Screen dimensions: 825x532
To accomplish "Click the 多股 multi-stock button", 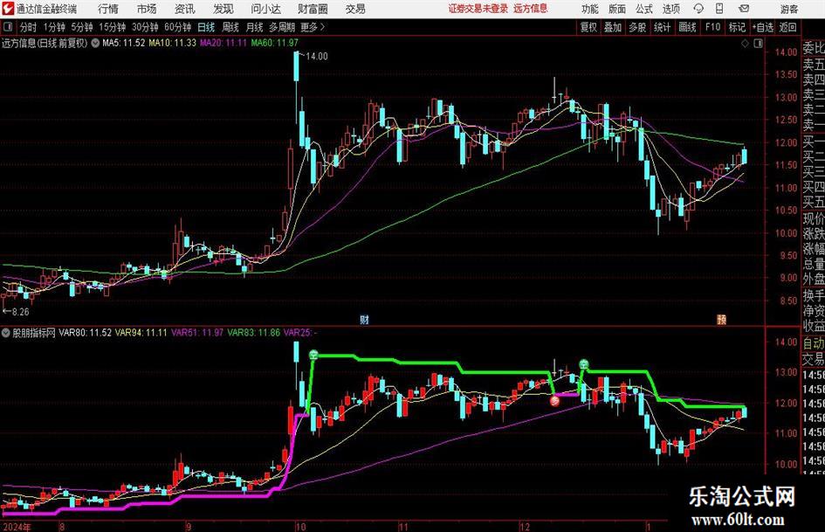I will click(637, 27).
